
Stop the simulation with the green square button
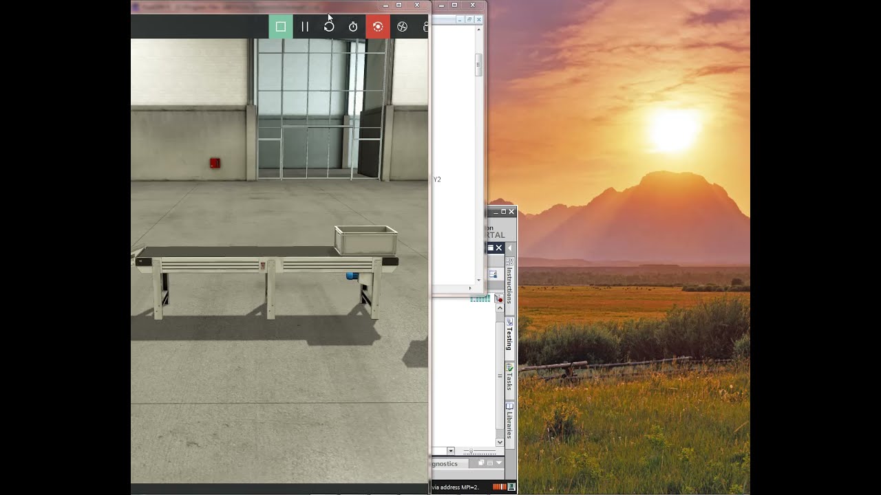(281, 27)
